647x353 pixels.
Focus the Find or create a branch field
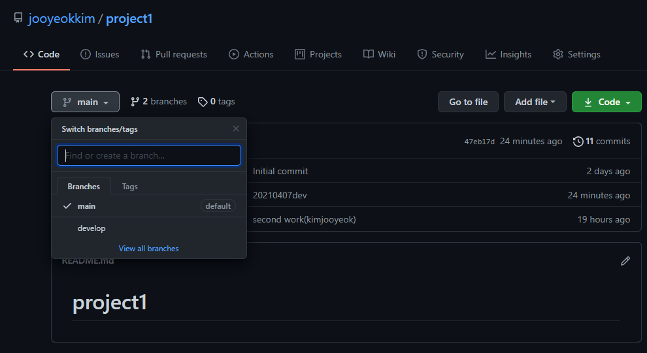pyautogui.click(x=149, y=155)
